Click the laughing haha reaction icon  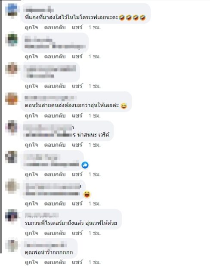pyautogui.click(x=87, y=194)
